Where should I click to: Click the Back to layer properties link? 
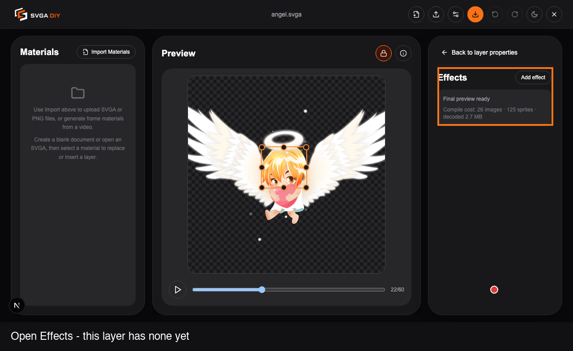click(479, 52)
